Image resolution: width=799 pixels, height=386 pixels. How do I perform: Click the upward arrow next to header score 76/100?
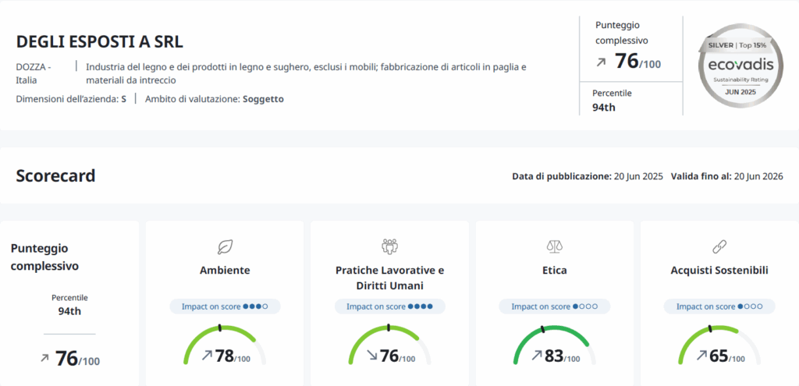(602, 62)
